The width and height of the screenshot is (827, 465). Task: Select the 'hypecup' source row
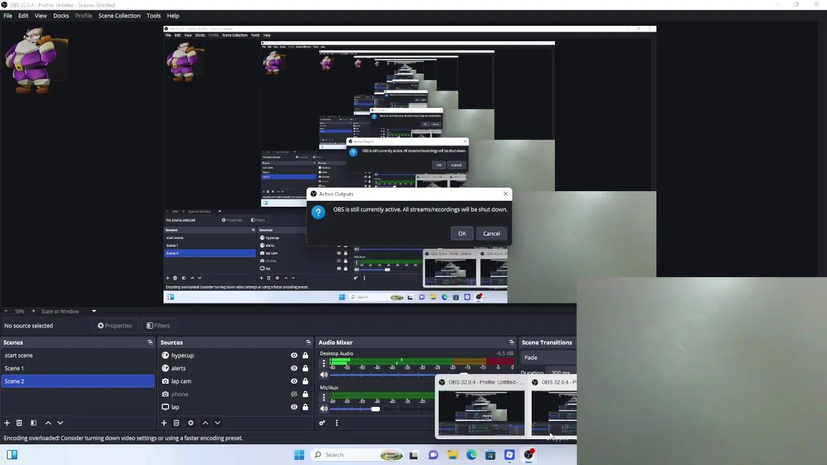[236, 355]
